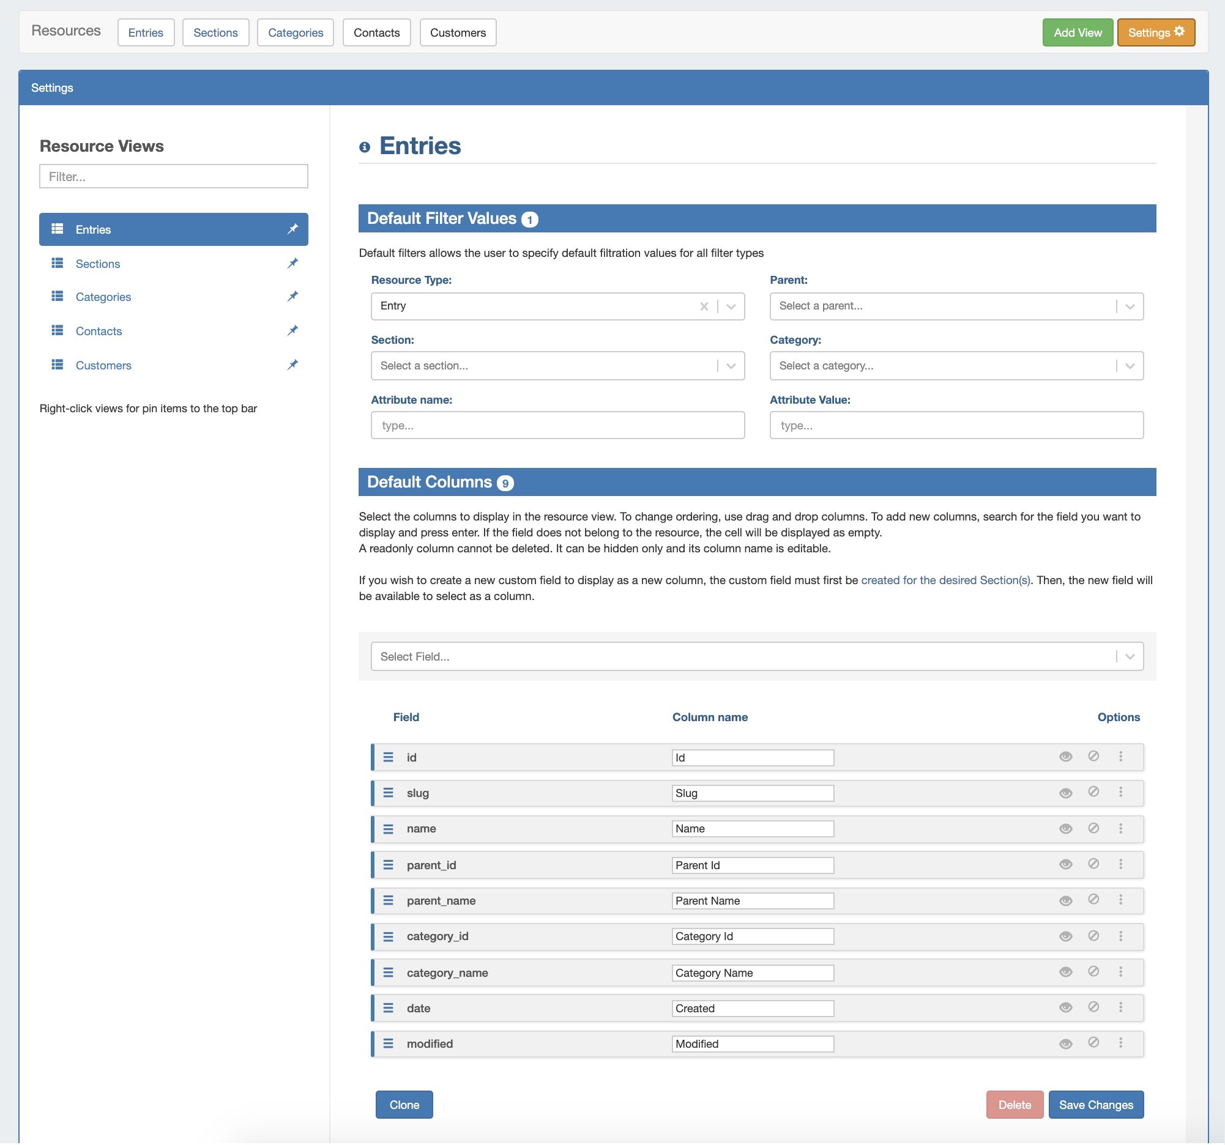Hide the category_id column with eye icon
The height and width of the screenshot is (1145, 1225).
(x=1066, y=937)
